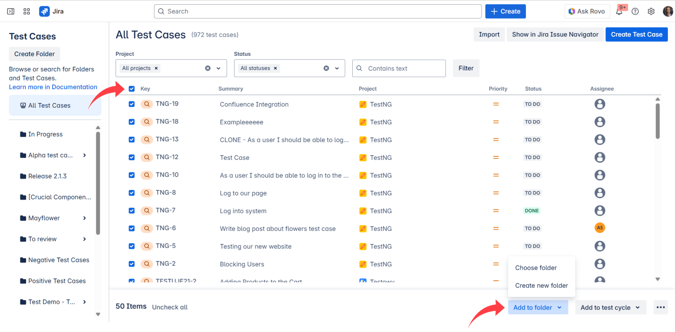Click the test case icon for TNG-19
This screenshot has height=332, width=675.
coord(147,104)
